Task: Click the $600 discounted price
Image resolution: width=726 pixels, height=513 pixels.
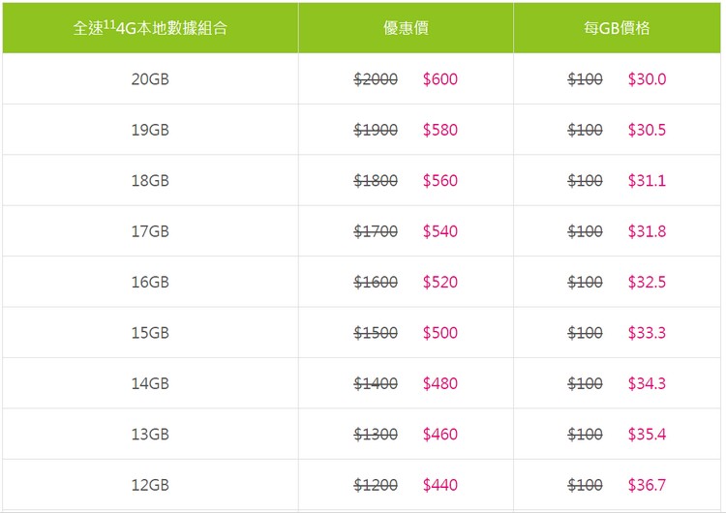Action: (439, 79)
